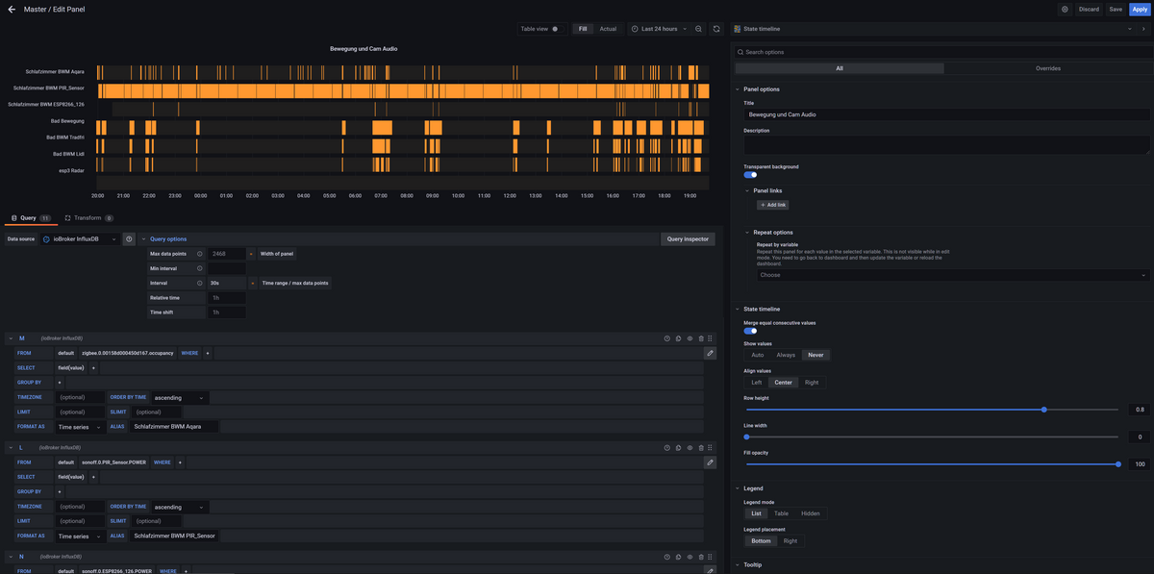Save the dashboard

pos(1116,9)
